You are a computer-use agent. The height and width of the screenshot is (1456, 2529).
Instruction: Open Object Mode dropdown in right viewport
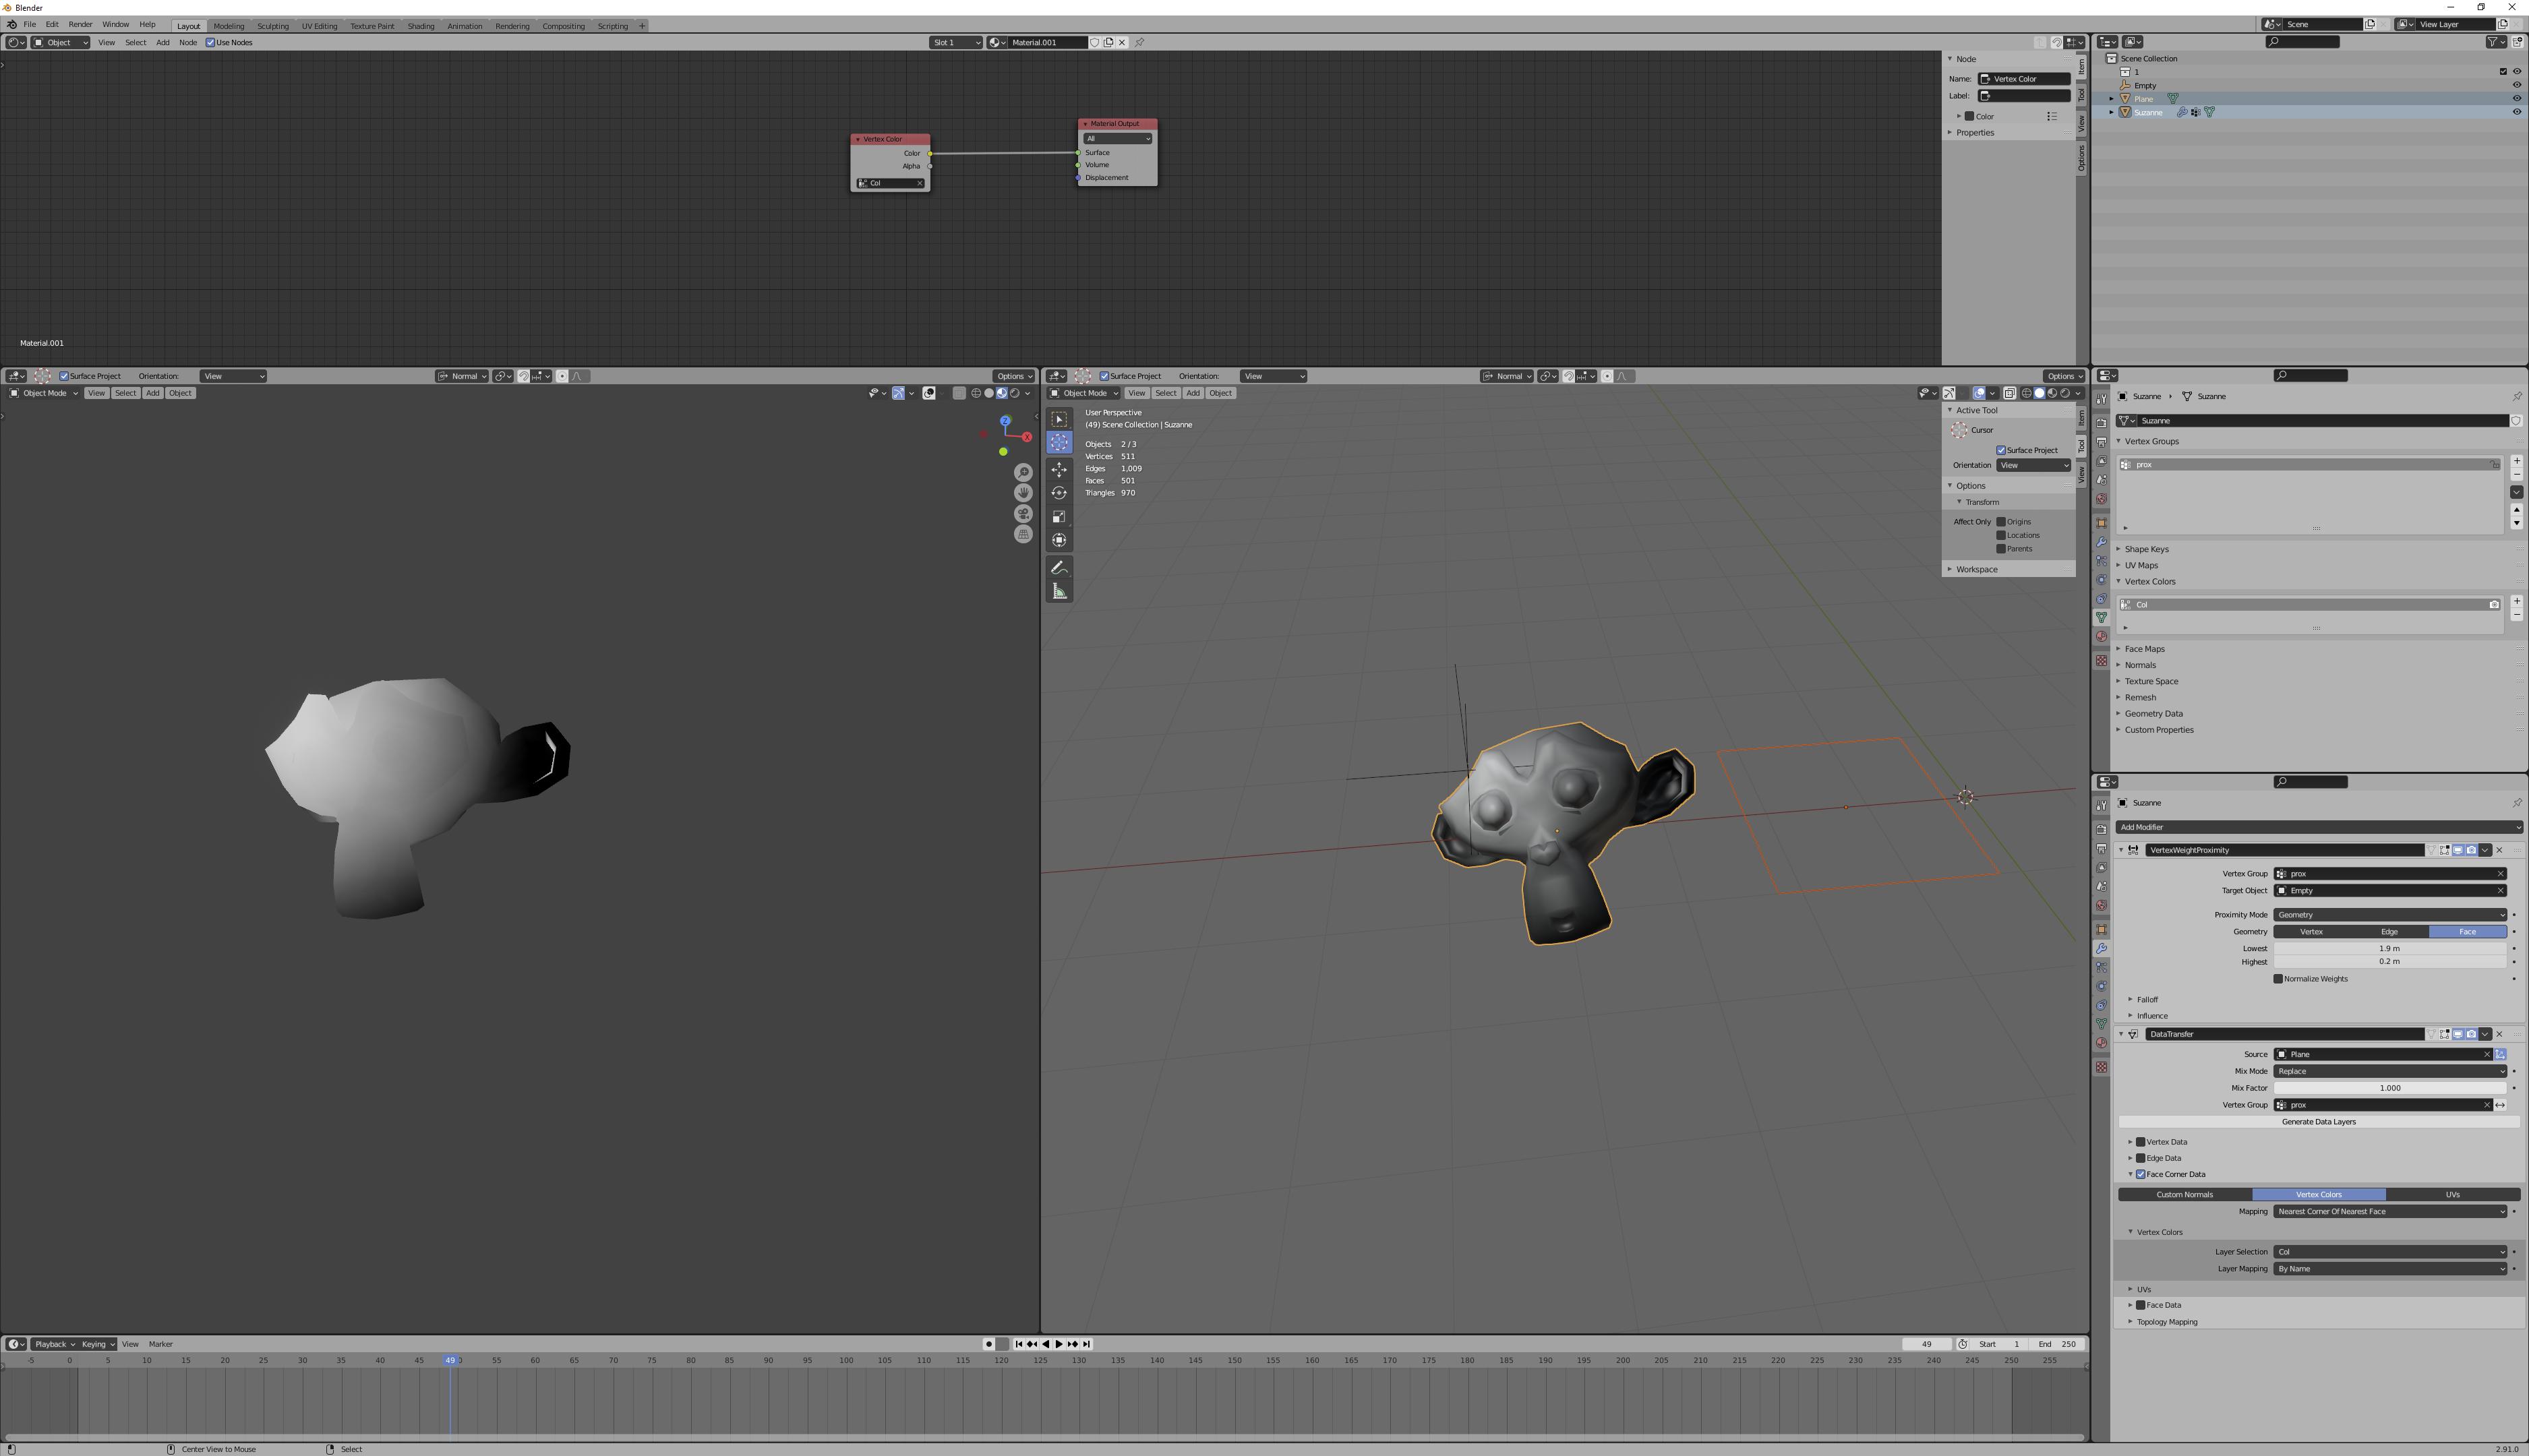tap(1084, 393)
